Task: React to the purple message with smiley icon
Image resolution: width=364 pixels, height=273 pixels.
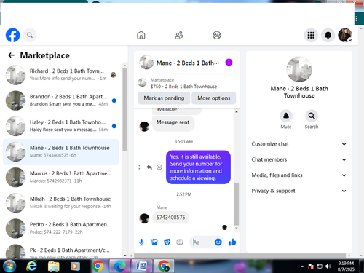Action: [x=159, y=167]
